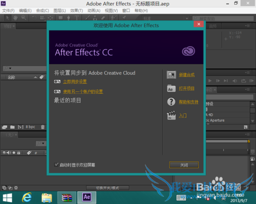Click the 新建合成 link
The width and height of the screenshot is (256, 204).
pyautogui.click(x=187, y=75)
